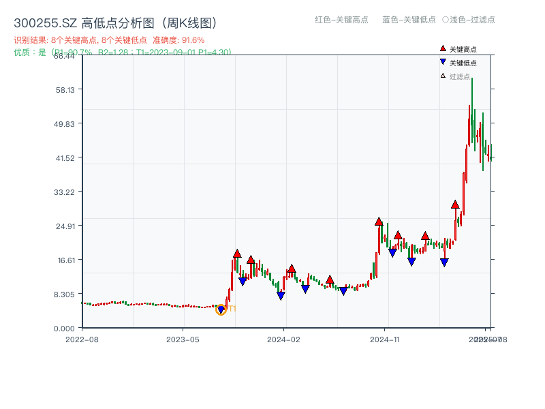Screen dimensions: 545x409
Task: Click the white 过滤点 triangle legend icon
Action: [443, 76]
